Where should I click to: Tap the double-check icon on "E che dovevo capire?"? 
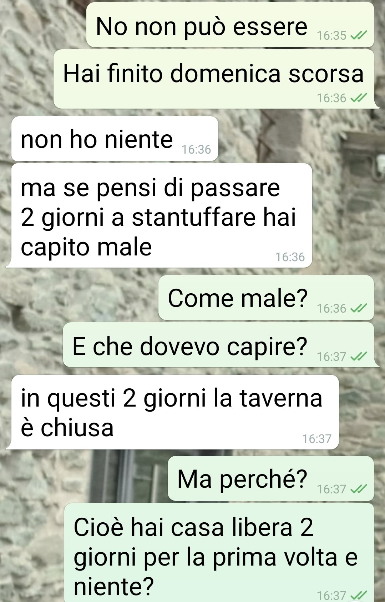coord(359,356)
